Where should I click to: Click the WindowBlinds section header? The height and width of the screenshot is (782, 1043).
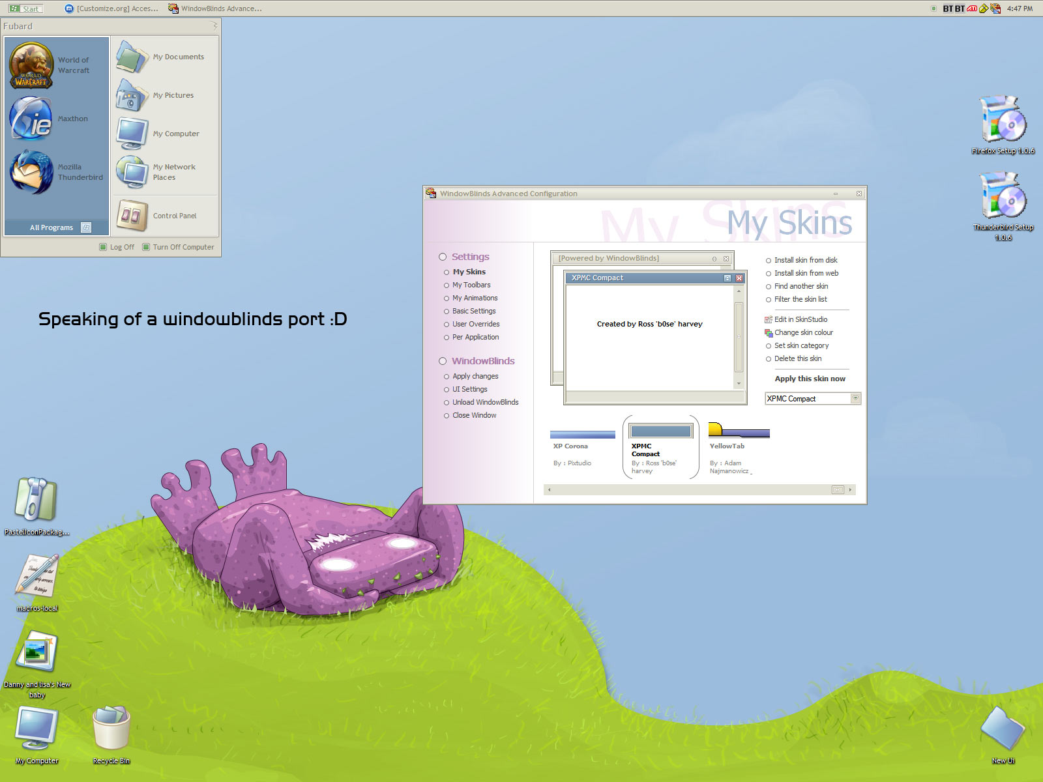(x=483, y=361)
